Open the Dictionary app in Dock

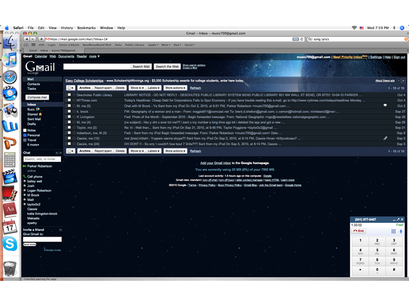[10, 210]
